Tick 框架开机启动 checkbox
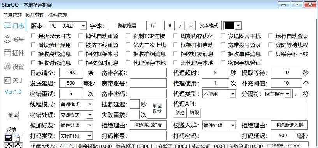Image resolution: width=318 pixels, height=148 pixels. pyautogui.click(x=175, y=45)
